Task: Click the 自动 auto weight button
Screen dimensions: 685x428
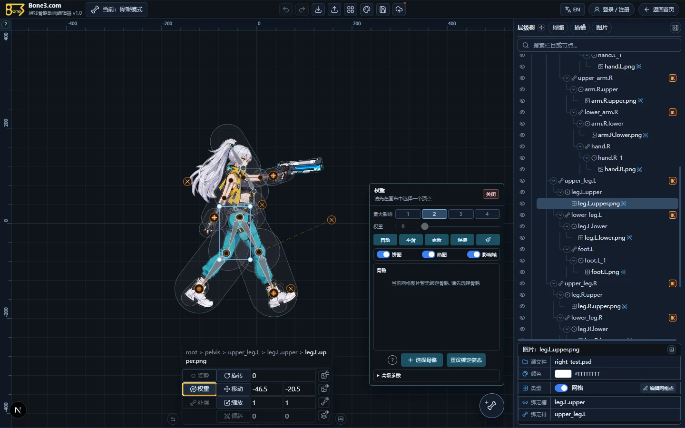Action: [x=385, y=240]
